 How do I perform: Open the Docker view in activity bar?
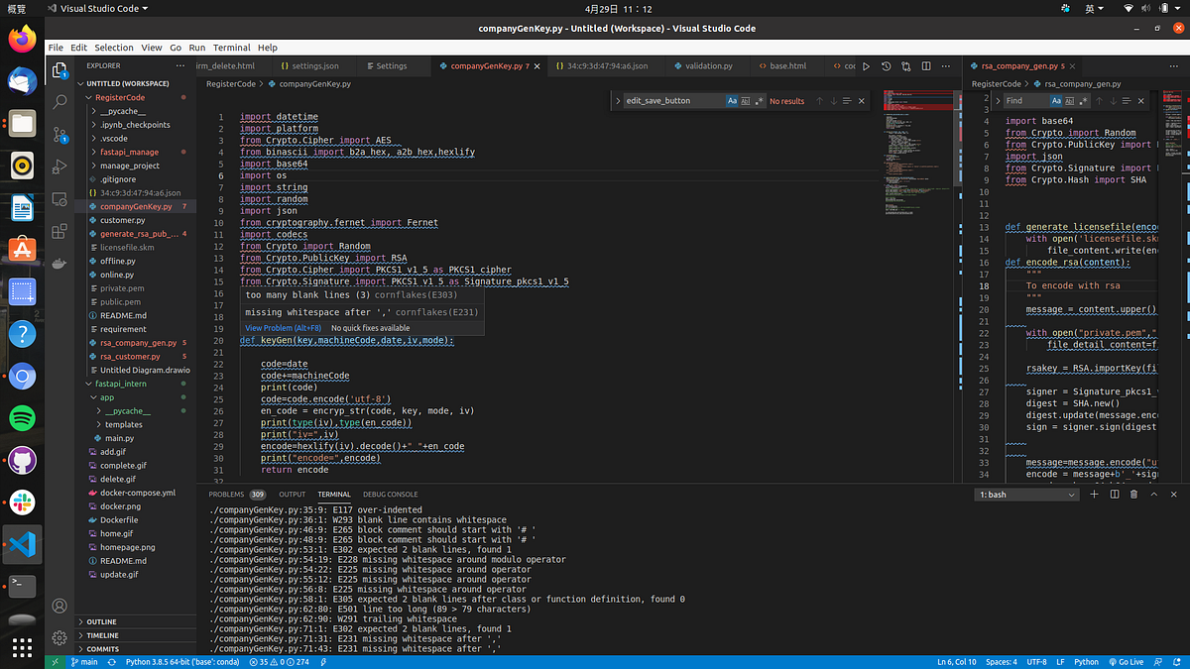point(59,263)
